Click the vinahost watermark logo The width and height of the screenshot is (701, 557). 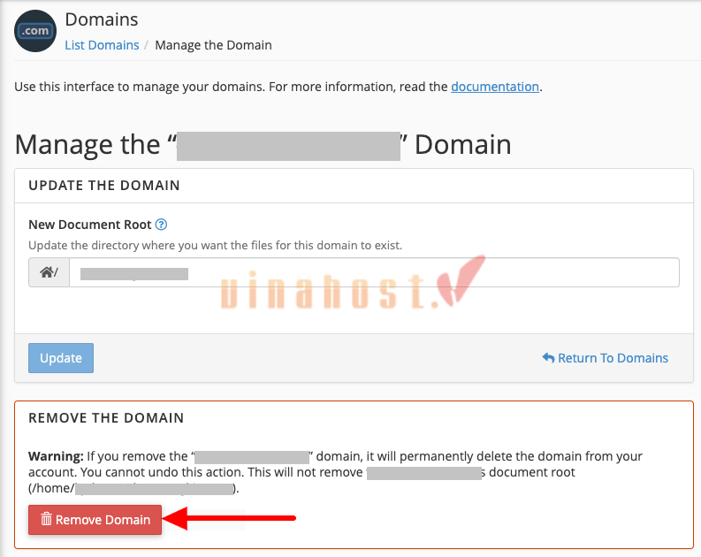pos(352,287)
